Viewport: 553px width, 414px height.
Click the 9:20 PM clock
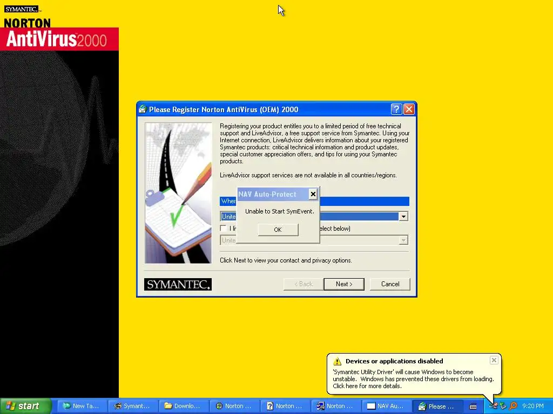coord(532,406)
